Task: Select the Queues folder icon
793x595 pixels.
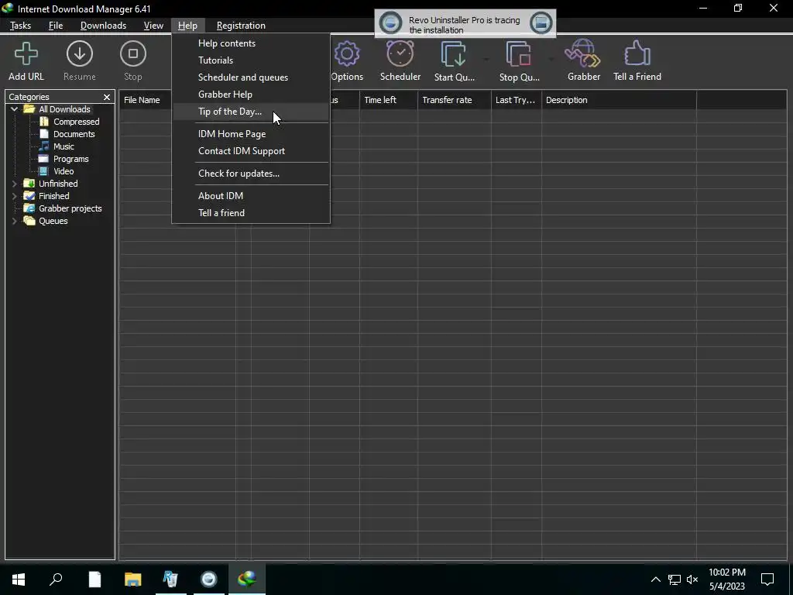Action: coord(29,221)
